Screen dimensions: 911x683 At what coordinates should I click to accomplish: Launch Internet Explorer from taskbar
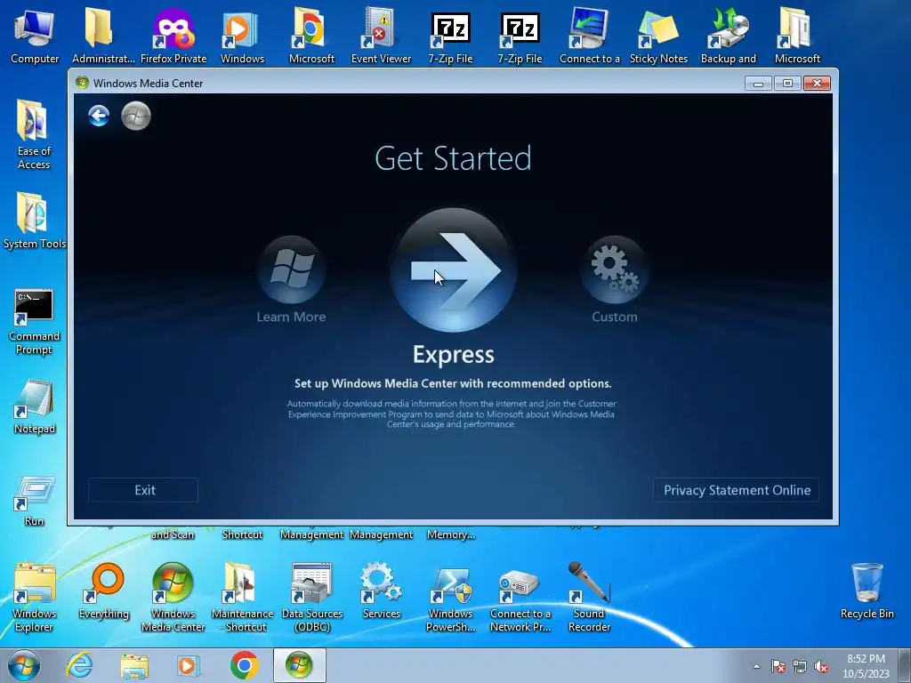point(79,665)
